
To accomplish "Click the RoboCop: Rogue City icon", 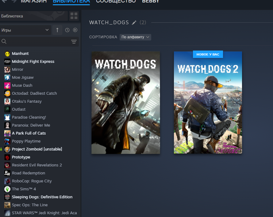I will [7, 181].
